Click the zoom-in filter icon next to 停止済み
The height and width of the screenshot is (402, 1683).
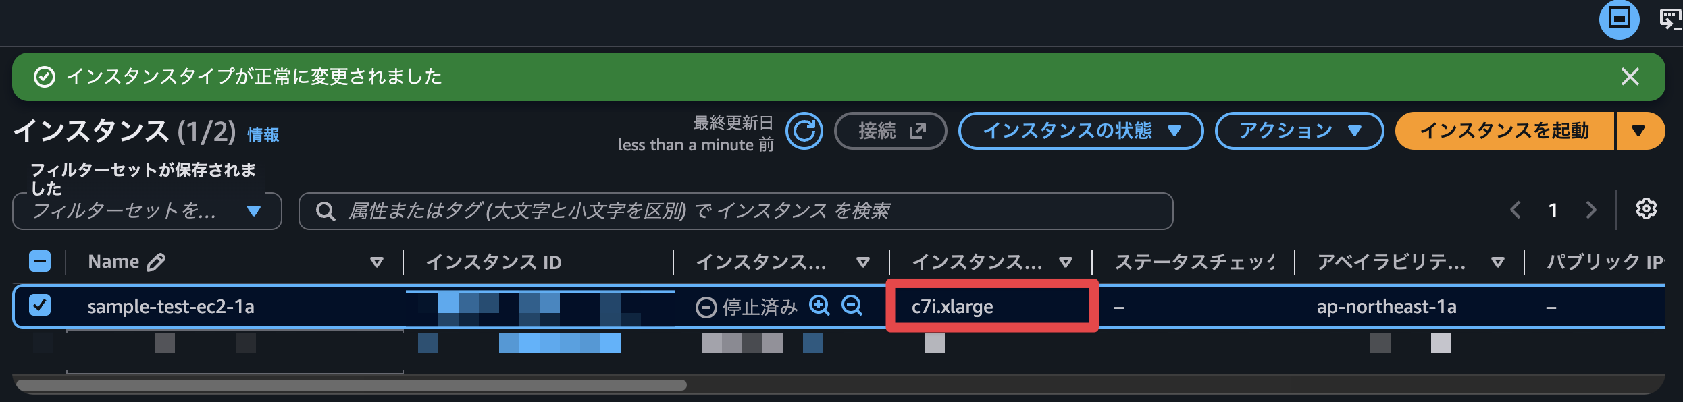click(820, 306)
